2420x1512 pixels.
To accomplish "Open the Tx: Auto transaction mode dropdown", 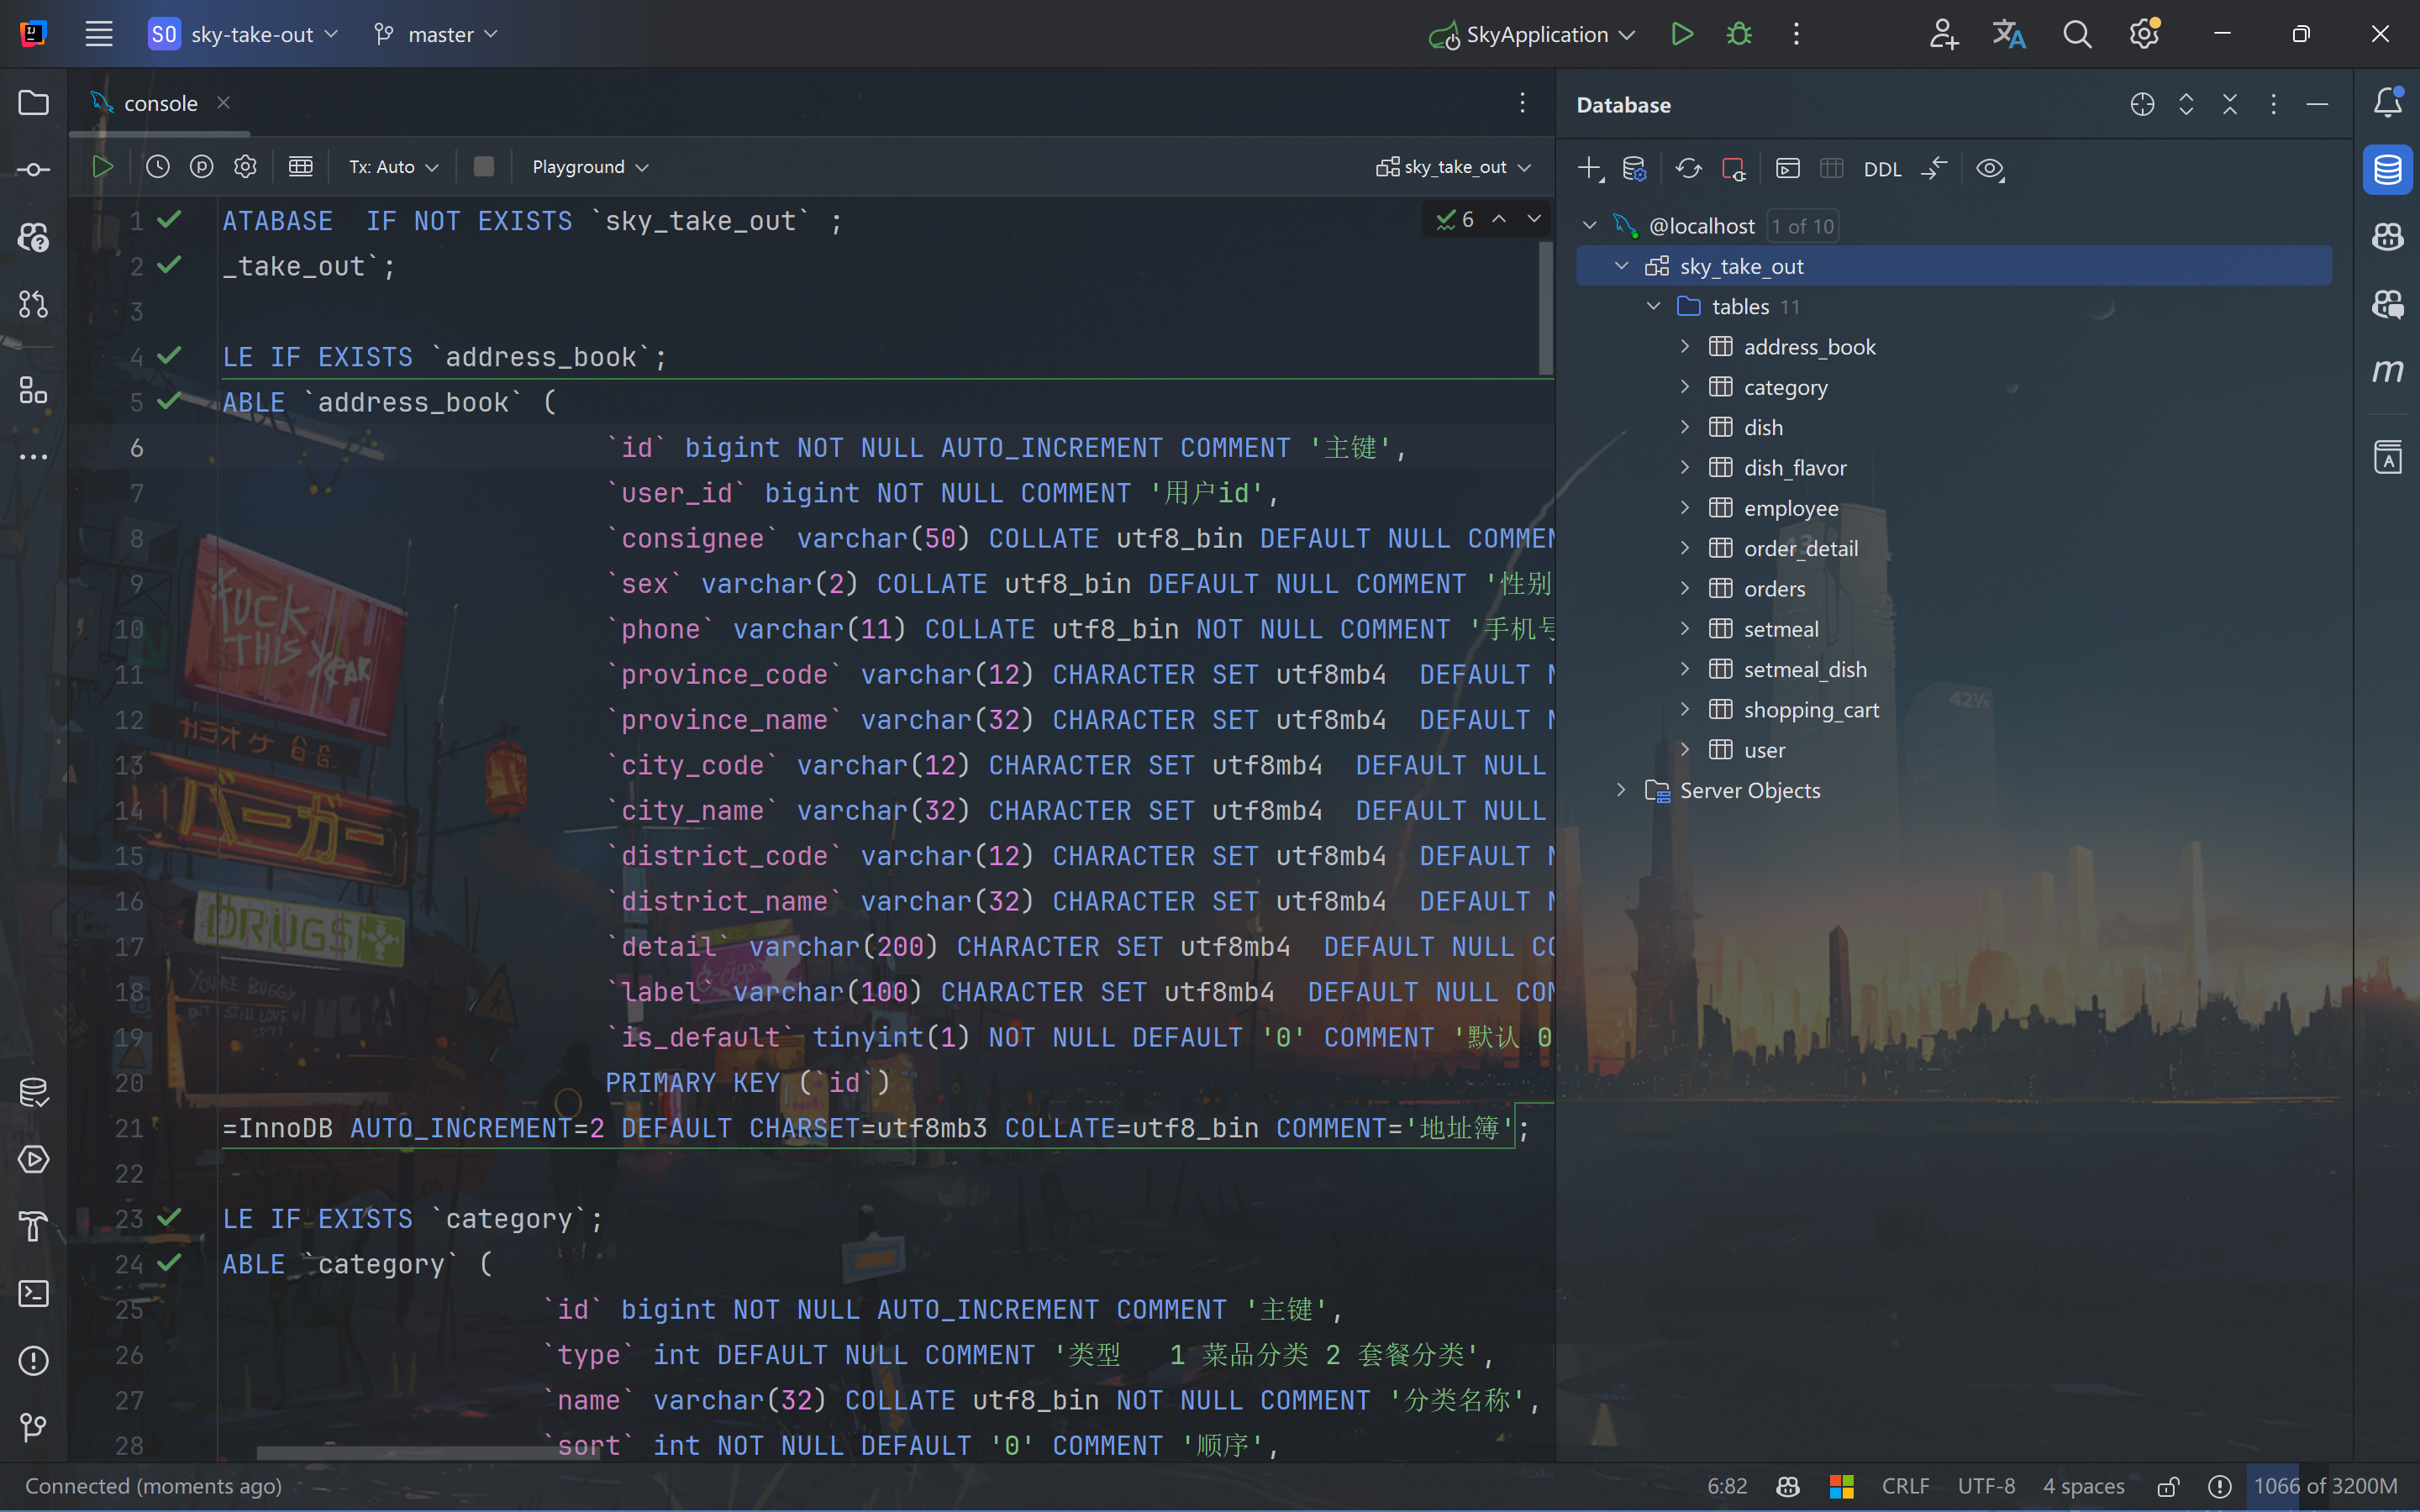I will pyautogui.click(x=393, y=167).
